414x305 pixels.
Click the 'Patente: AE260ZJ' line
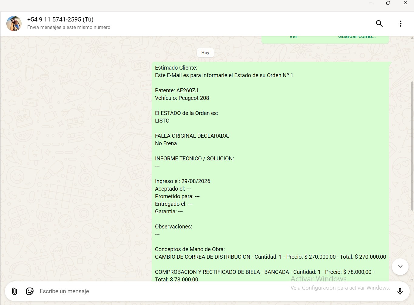coord(177,90)
